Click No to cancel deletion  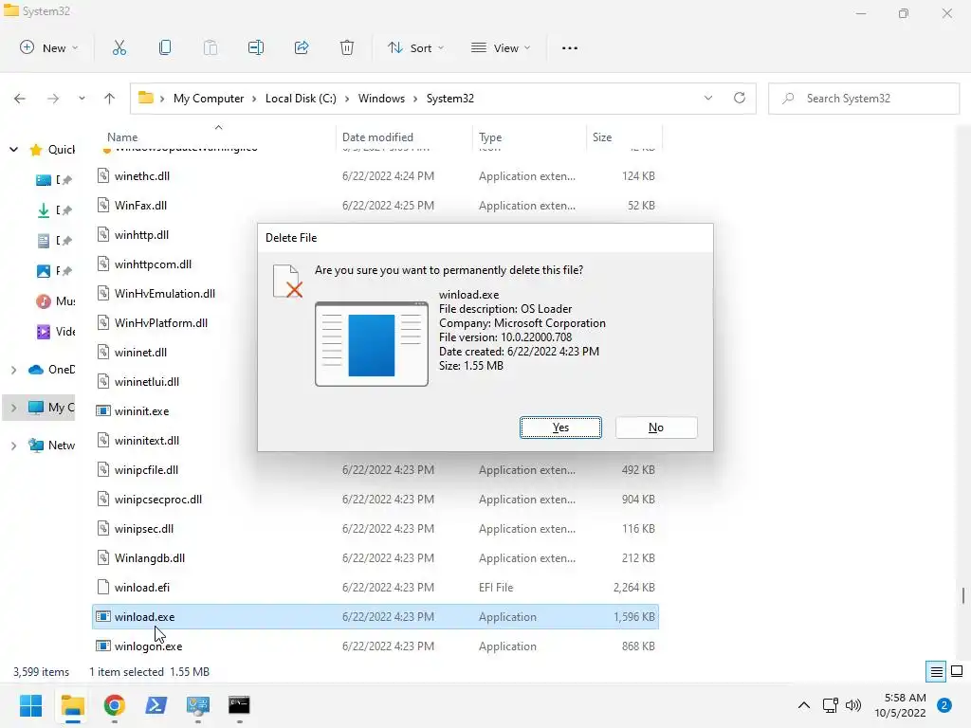coord(656,428)
